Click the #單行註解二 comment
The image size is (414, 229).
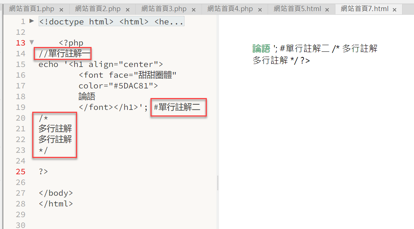pyautogui.click(x=177, y=107)
